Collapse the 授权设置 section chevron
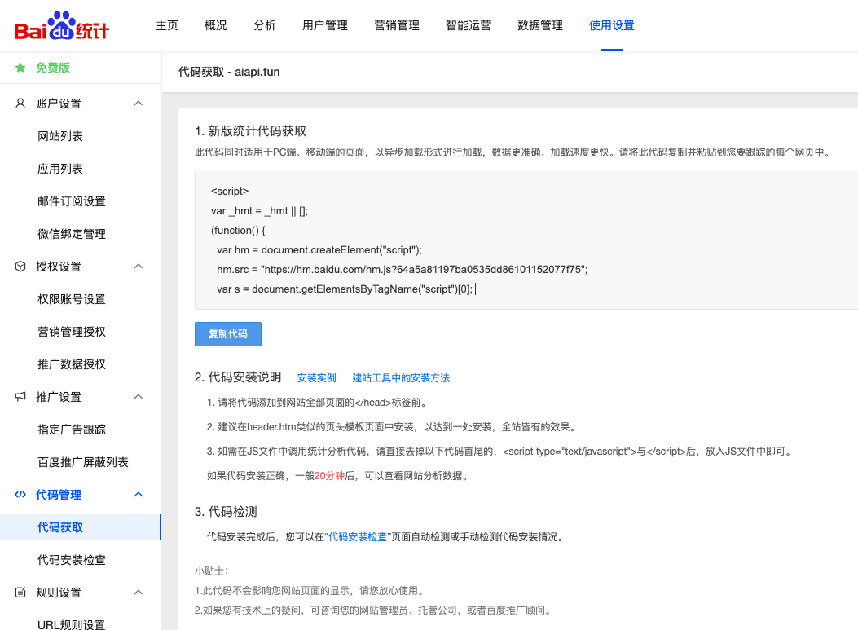This screenshot has width=858, height=630. pyautogui.click(x=139, y=267)
